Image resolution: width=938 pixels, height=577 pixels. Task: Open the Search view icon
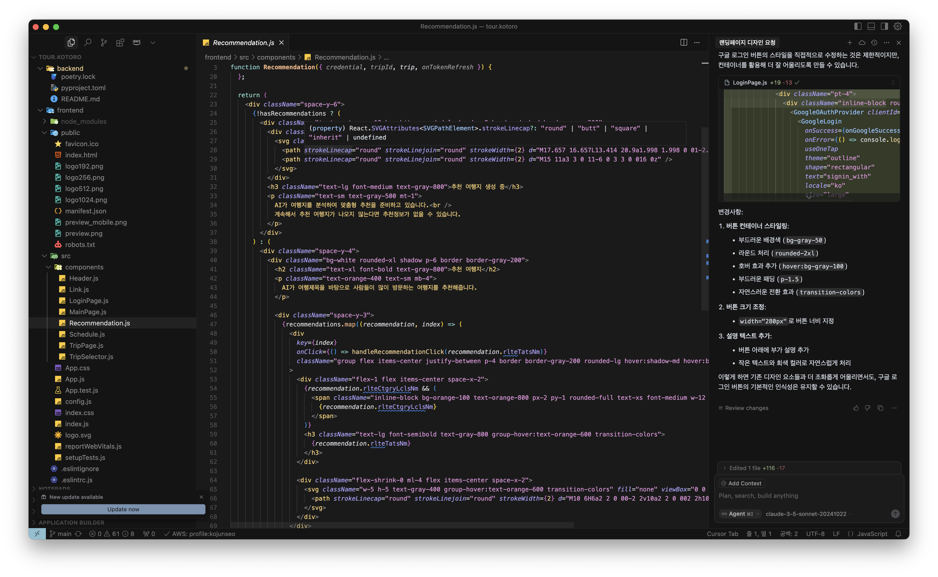pyautogui.click(x=87, y=42)
